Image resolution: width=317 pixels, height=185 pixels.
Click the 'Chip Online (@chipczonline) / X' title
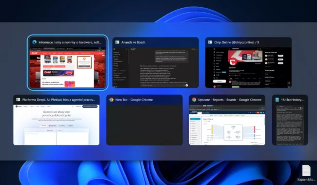pyautogui.click(x=237, y=42)
